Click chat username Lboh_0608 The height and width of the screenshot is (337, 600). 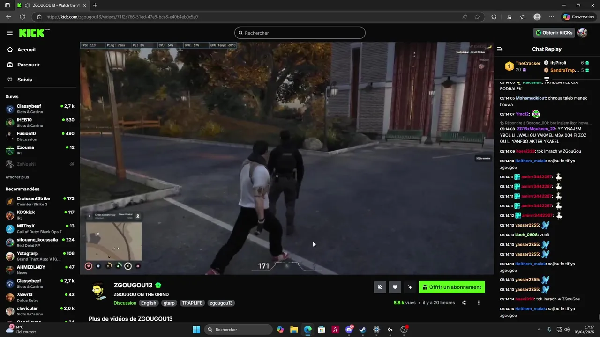tap(526, 235)
